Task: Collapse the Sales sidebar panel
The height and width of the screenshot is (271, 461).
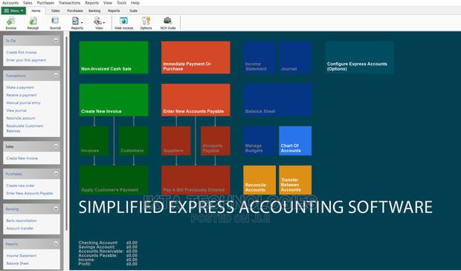Action: [56, 146]
